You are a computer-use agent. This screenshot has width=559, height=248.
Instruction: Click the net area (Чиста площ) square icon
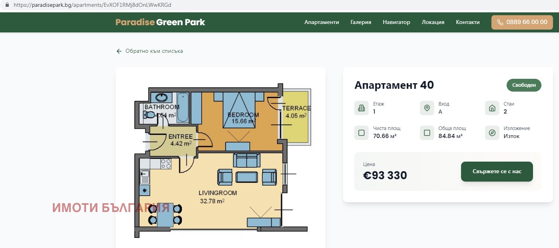361,133
